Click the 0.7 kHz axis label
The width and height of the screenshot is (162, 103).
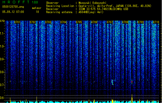point(2,85)
